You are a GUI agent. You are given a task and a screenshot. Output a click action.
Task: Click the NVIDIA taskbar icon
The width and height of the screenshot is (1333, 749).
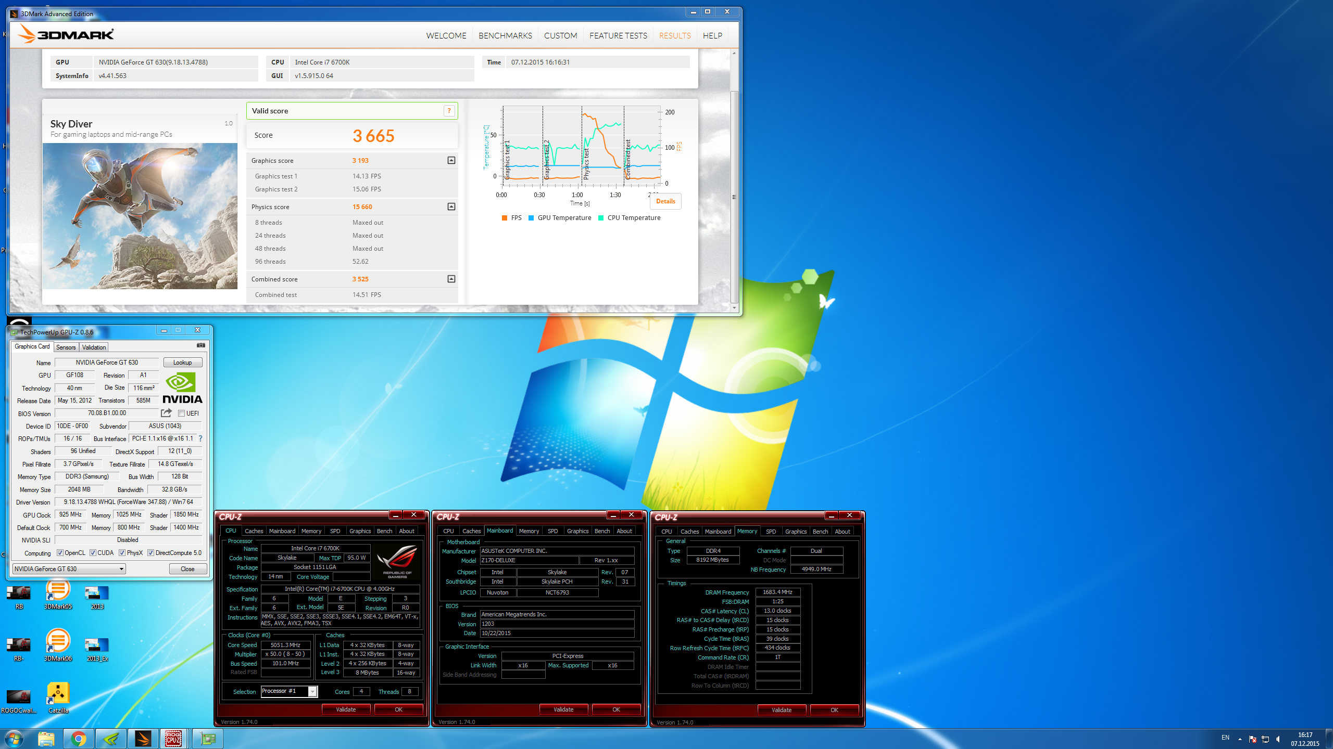click(111, 739)
